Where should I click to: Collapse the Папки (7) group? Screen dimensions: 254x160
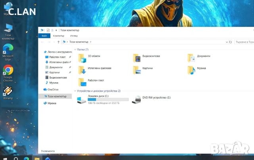(75, 49)
